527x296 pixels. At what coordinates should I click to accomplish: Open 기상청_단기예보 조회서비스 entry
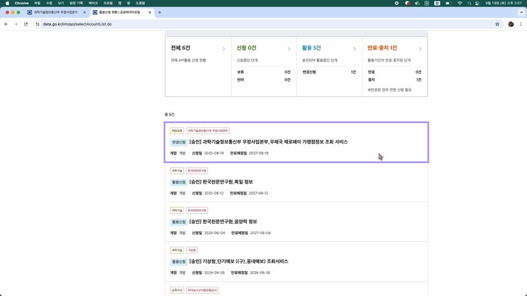[x=238, y=261]
